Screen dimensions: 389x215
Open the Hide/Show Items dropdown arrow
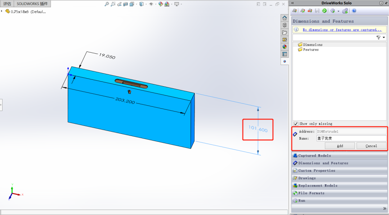click(x=155, y=4)
